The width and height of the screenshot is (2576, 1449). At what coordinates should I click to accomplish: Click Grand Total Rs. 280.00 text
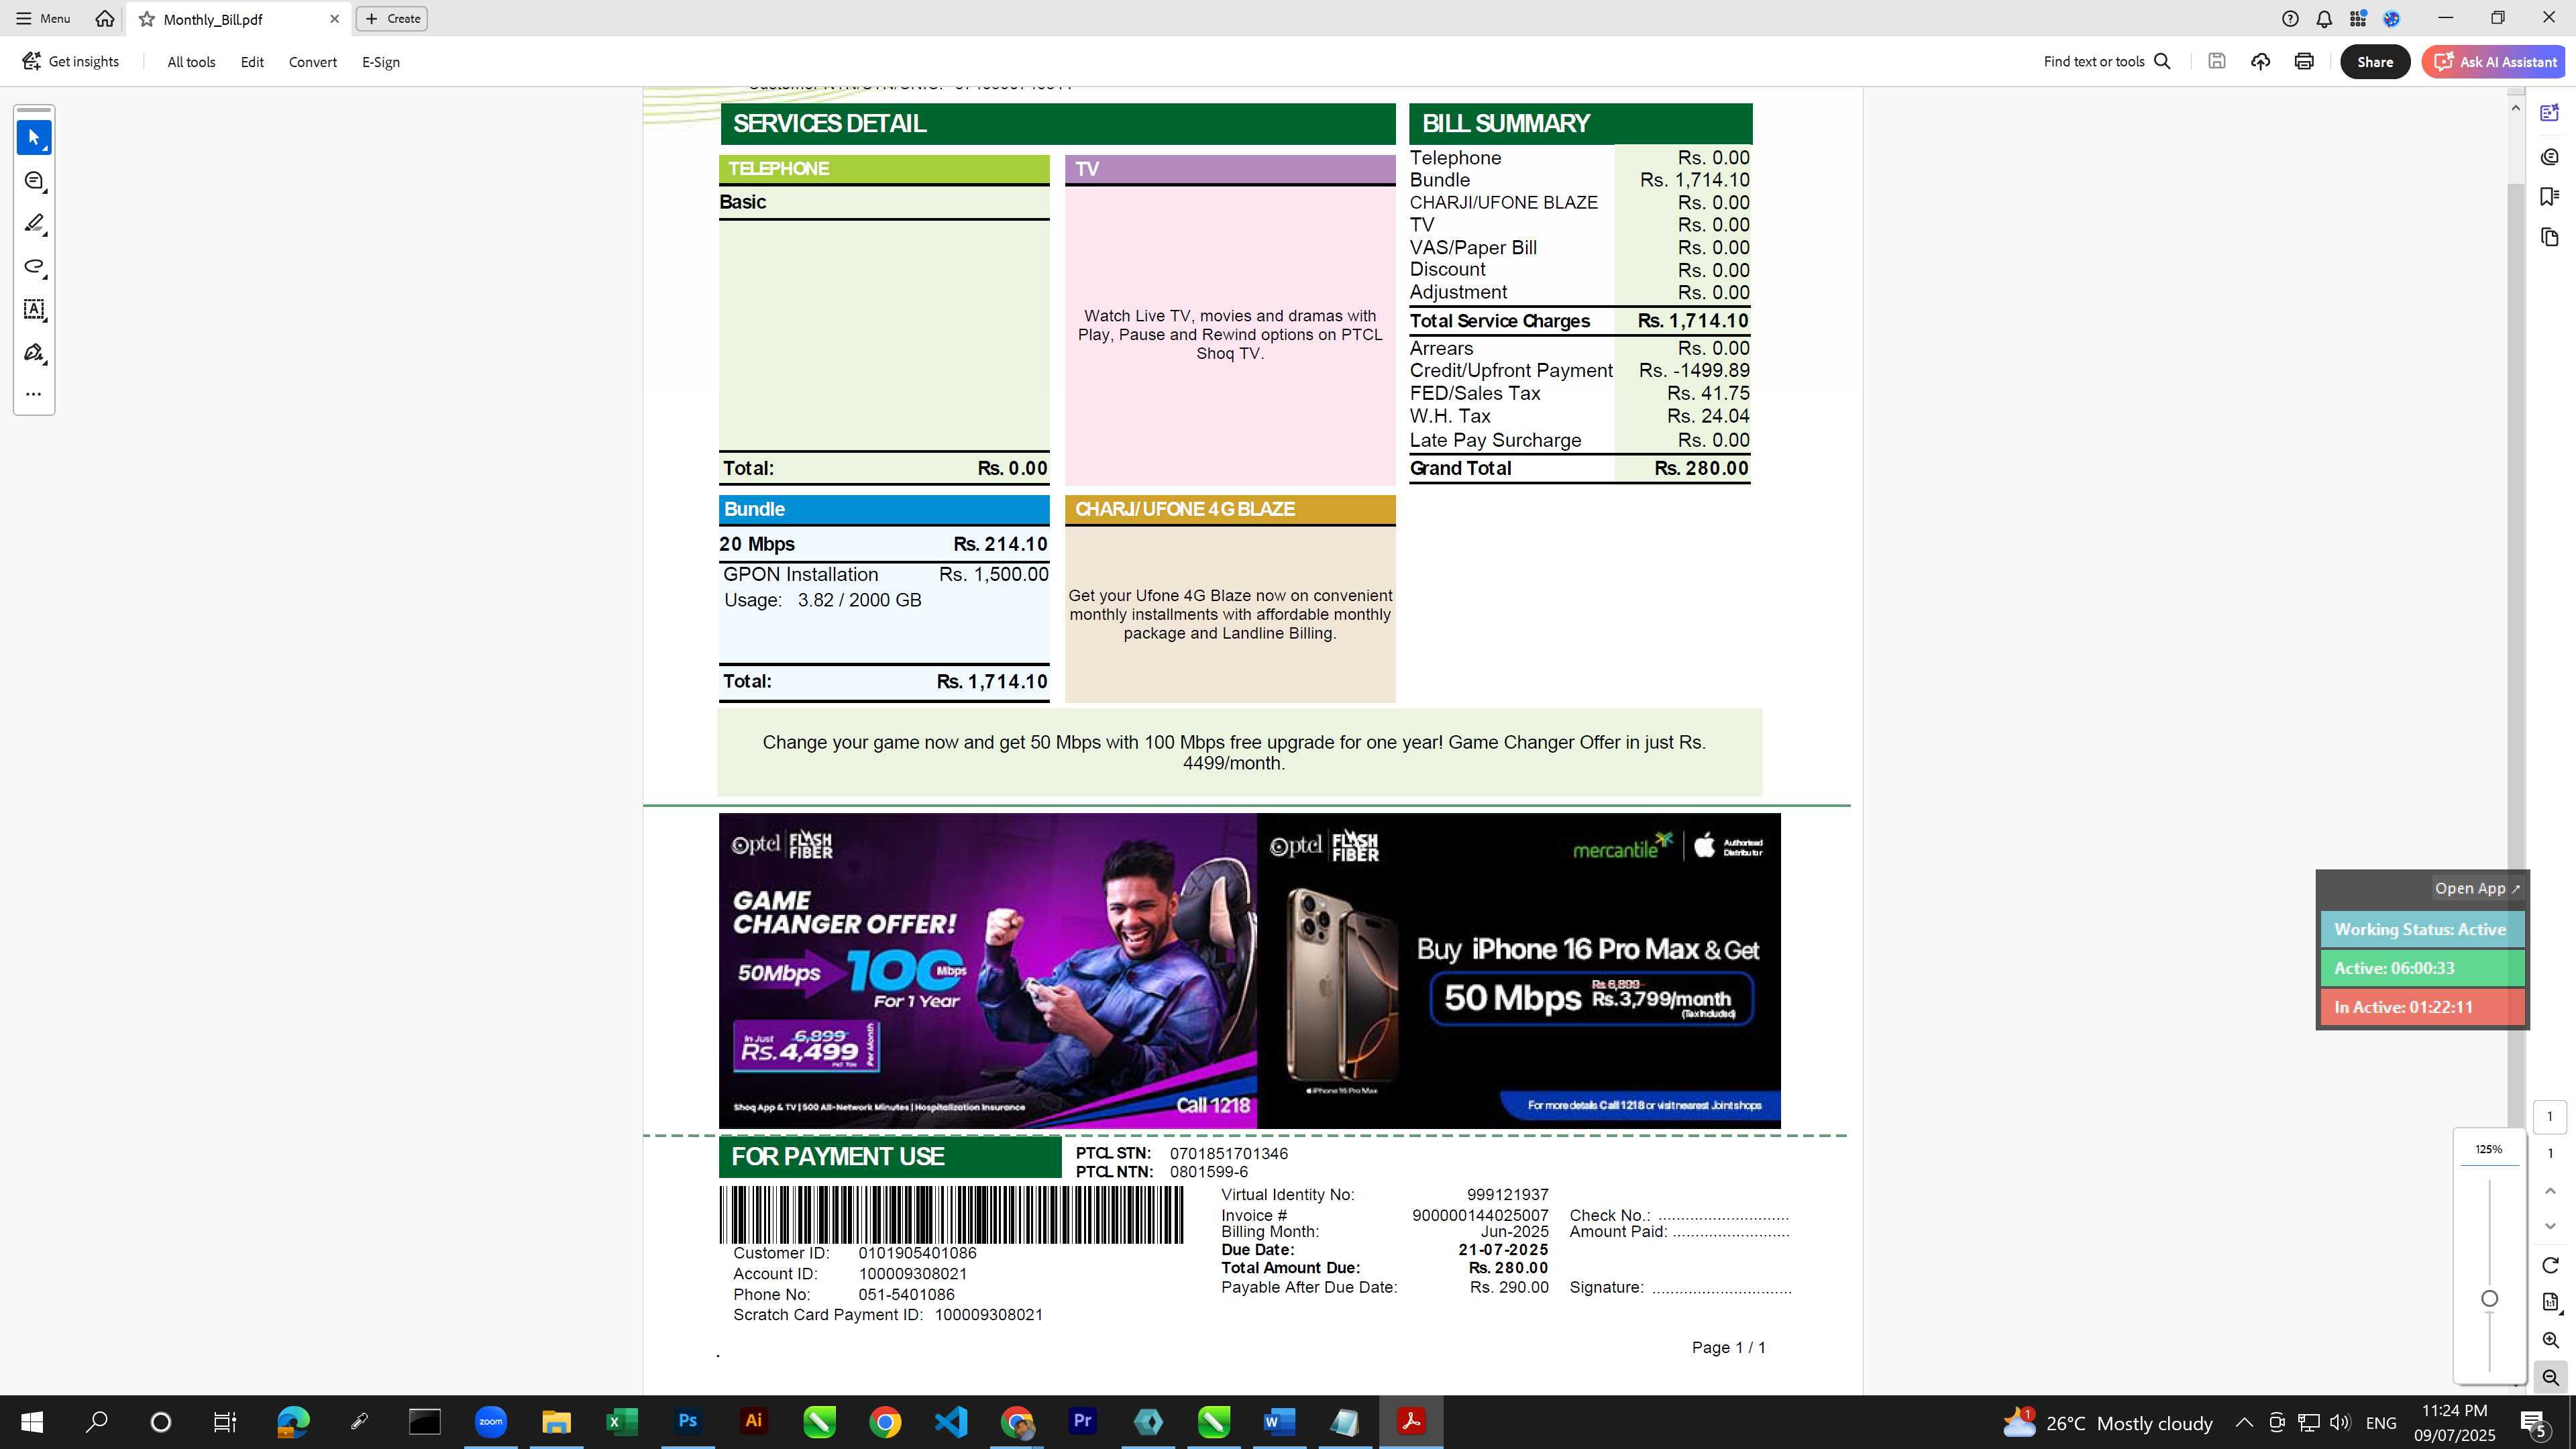[x=1579, y=469]
